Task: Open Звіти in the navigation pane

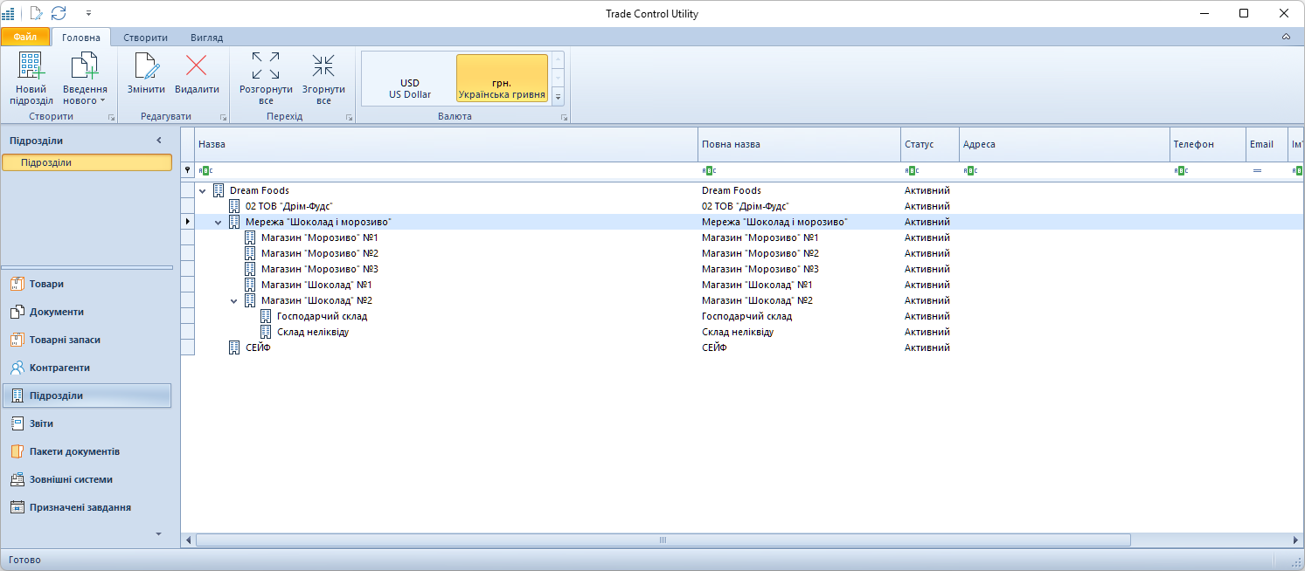Action: tap(41, 423)
